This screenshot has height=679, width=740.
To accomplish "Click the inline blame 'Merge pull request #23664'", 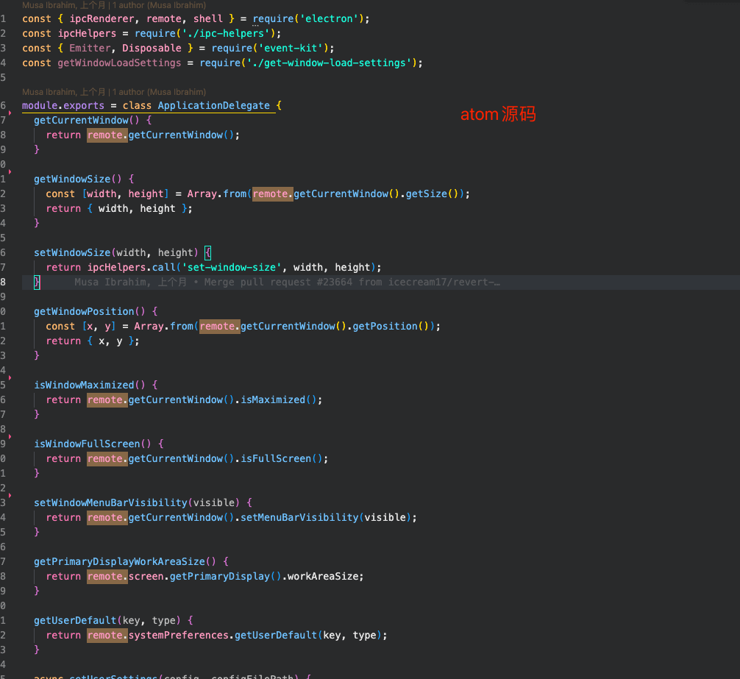I will point(287,282).
